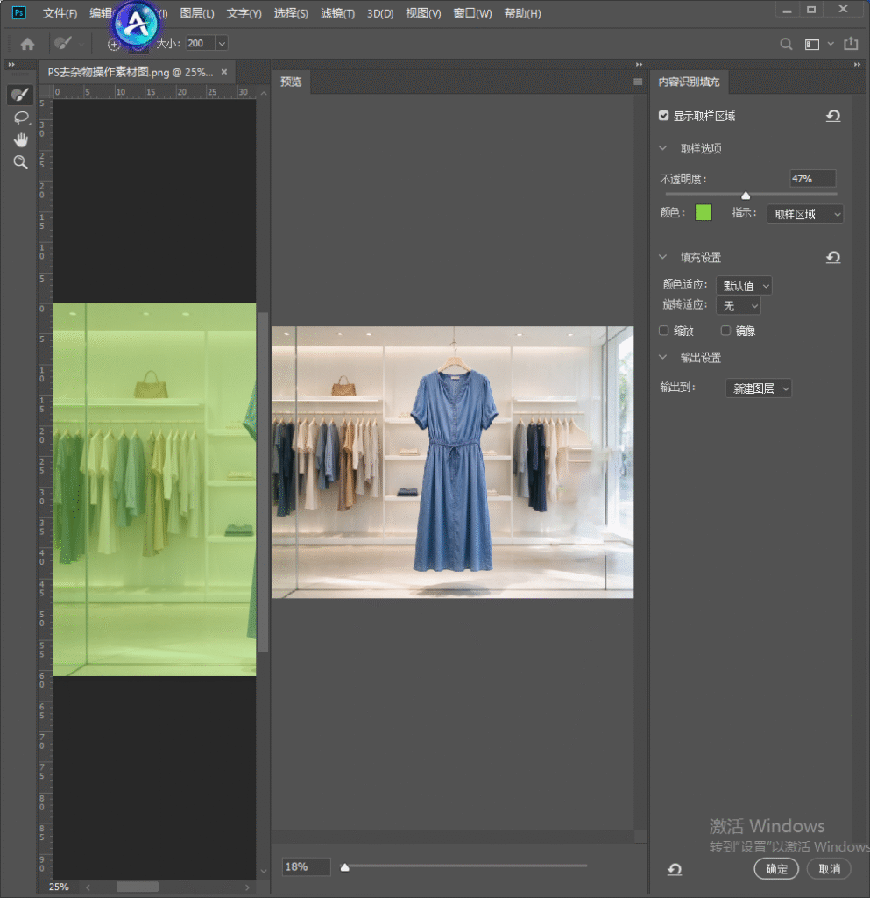Reset fill settings using its reset icon
Image resolution: width=870 pixels, height=898 pixels.
[833, 257]
